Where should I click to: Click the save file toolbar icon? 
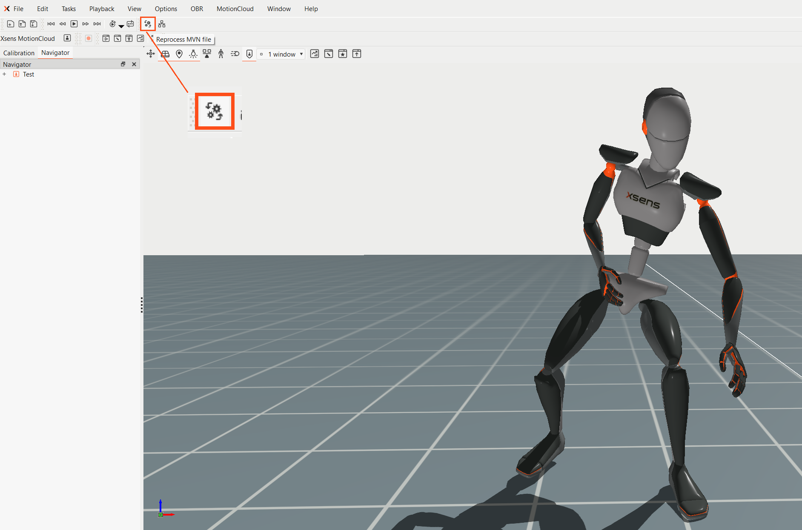click(34, 24)
